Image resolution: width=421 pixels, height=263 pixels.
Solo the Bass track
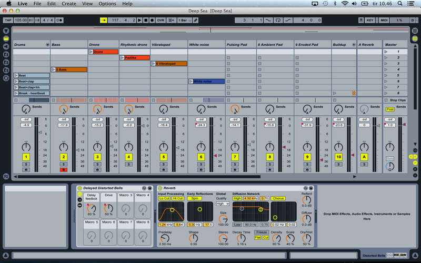[x=64, y=164]
